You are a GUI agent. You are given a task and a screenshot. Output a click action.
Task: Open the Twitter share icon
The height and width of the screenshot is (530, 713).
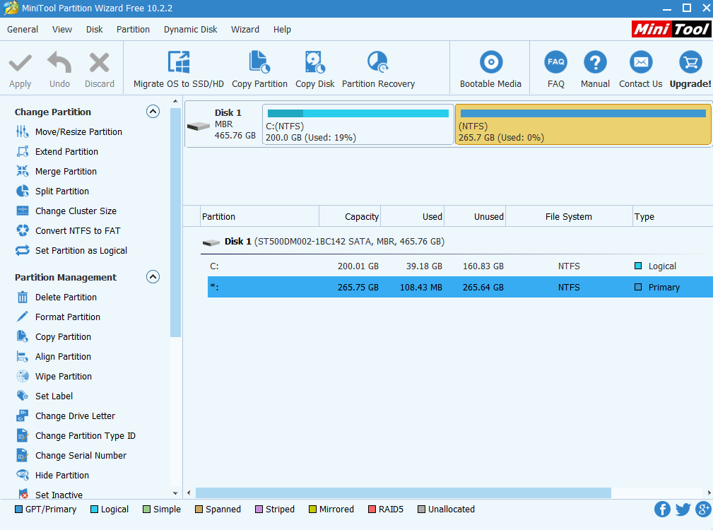coord(683,509)
